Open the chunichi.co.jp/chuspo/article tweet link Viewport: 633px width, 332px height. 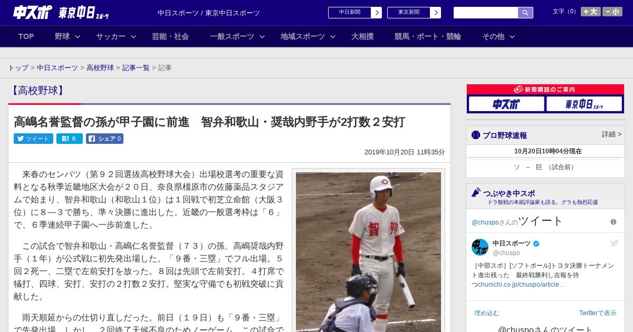click(x=522, y=285)
